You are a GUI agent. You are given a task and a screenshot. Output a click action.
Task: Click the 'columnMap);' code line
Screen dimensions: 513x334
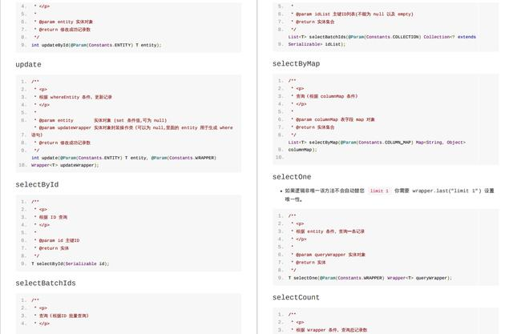tap(302, 150)
